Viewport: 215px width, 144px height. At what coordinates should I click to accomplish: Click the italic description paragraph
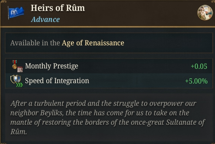[108, 118]
